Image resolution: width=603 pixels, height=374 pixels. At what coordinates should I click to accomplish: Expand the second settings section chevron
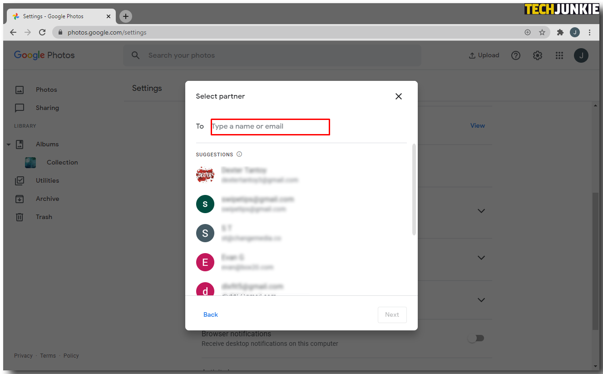[481, 258]
